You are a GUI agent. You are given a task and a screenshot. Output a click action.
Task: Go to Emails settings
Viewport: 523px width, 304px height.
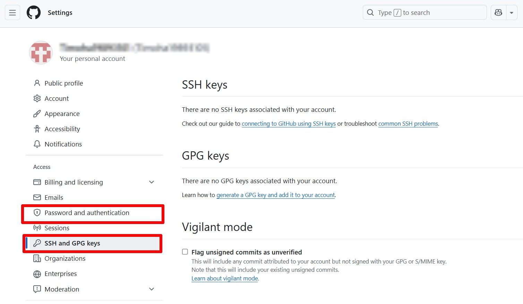[x=54, y=197]
